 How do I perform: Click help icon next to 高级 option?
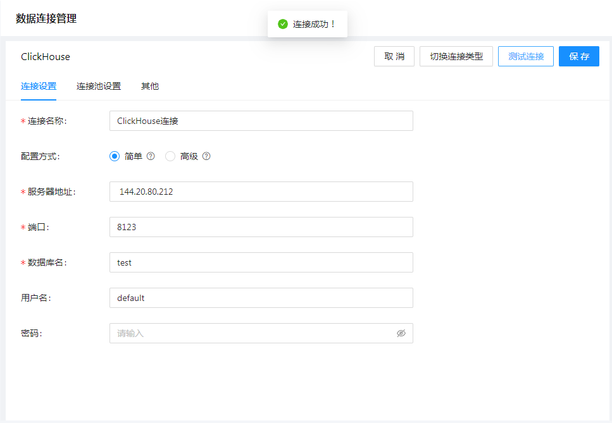coord(206,156)
